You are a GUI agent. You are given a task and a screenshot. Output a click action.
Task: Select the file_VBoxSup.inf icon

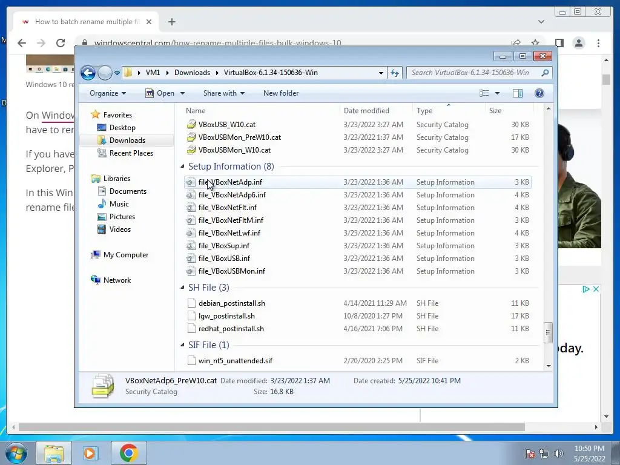(191, 246)
